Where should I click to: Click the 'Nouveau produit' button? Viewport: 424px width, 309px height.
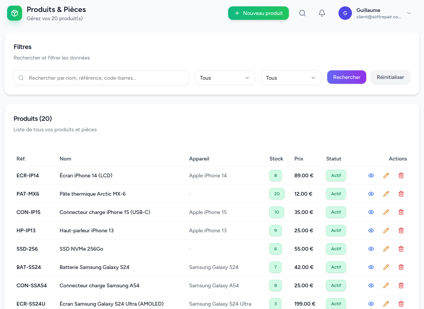coord(259,13)
